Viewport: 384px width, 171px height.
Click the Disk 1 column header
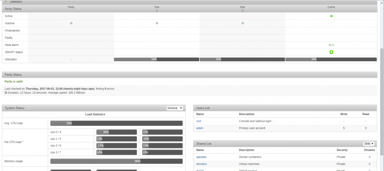[157, 9]
